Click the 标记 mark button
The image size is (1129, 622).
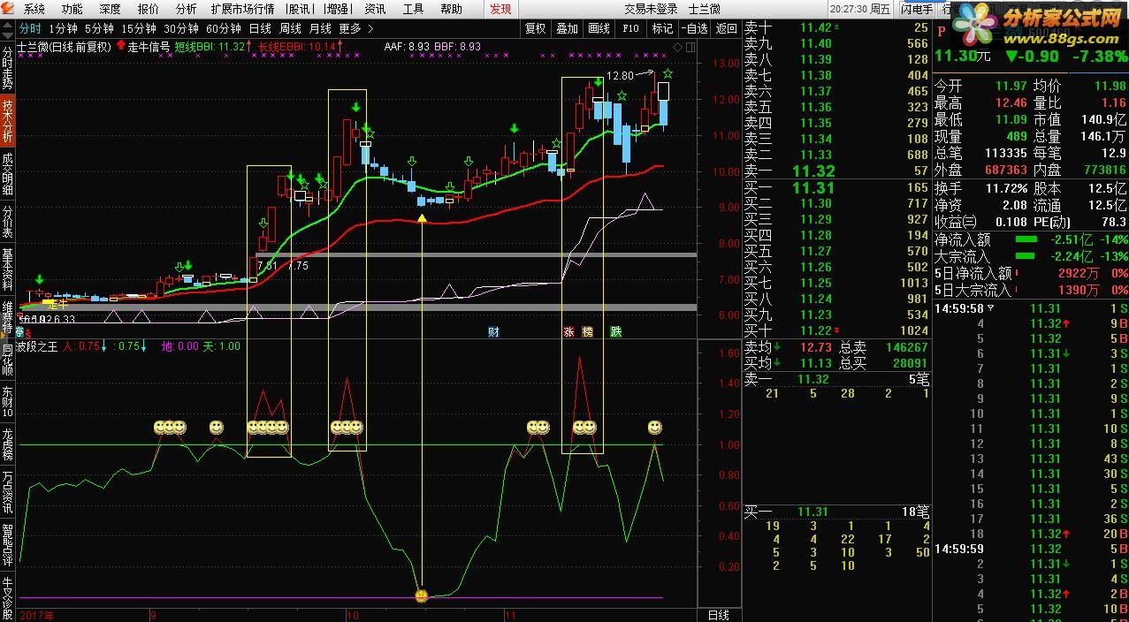pos(662,28)
